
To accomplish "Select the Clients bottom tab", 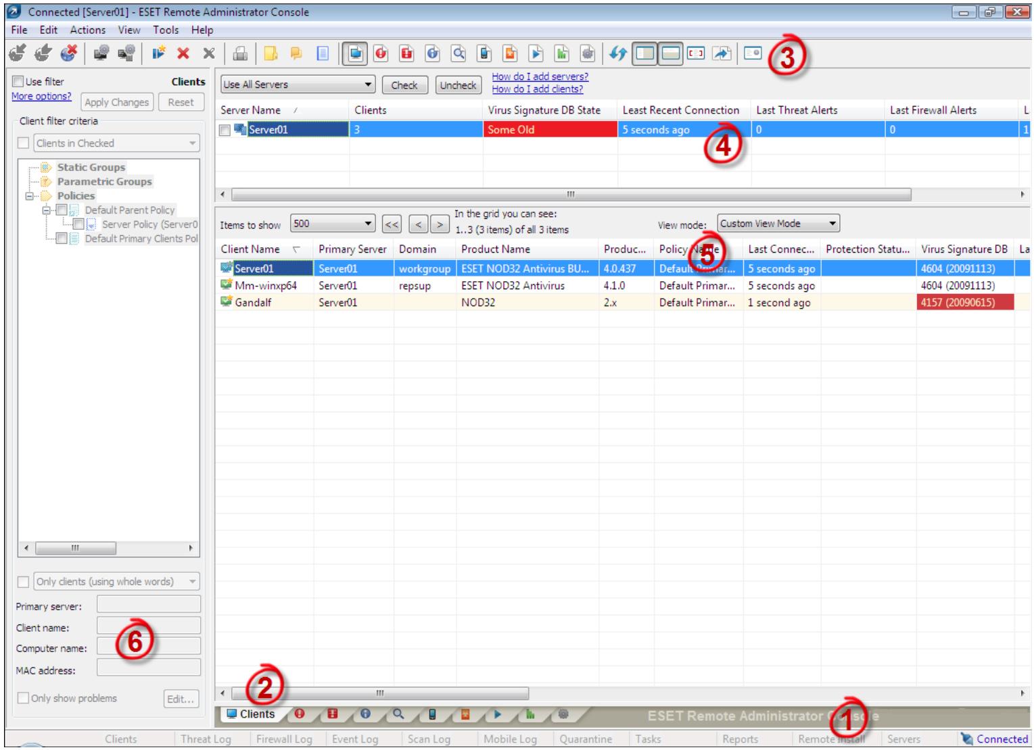I will 251,714.
